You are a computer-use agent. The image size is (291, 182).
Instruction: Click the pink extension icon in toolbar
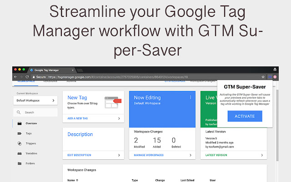click(x=275, y=77)
